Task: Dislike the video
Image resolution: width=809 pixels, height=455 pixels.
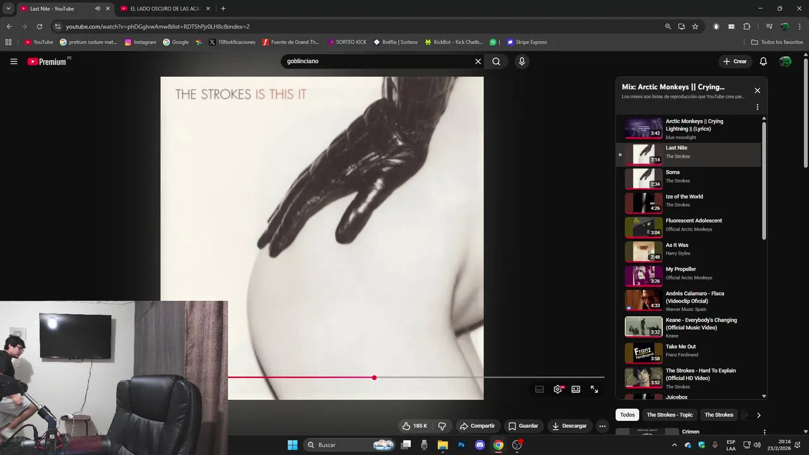Action: pyautogui.click(x=442, y=426)
